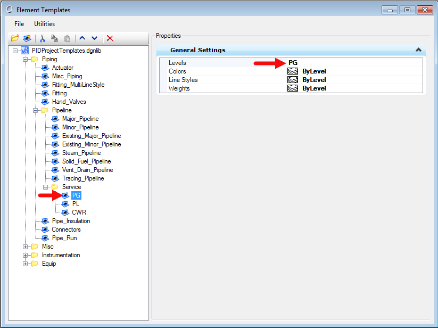Close the Element Templates window
The image size is (438, 328).
coord(425,10)
